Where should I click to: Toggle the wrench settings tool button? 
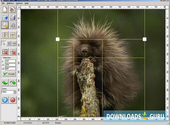pyautogui.click(x=5, y=25)
